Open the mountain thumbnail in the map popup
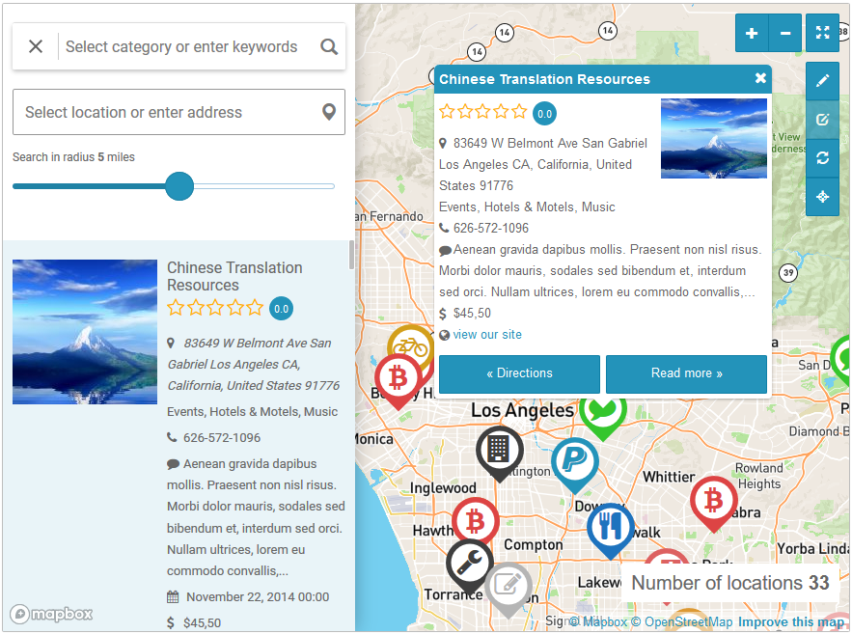 pyautogui.click(x=714, y=139)
